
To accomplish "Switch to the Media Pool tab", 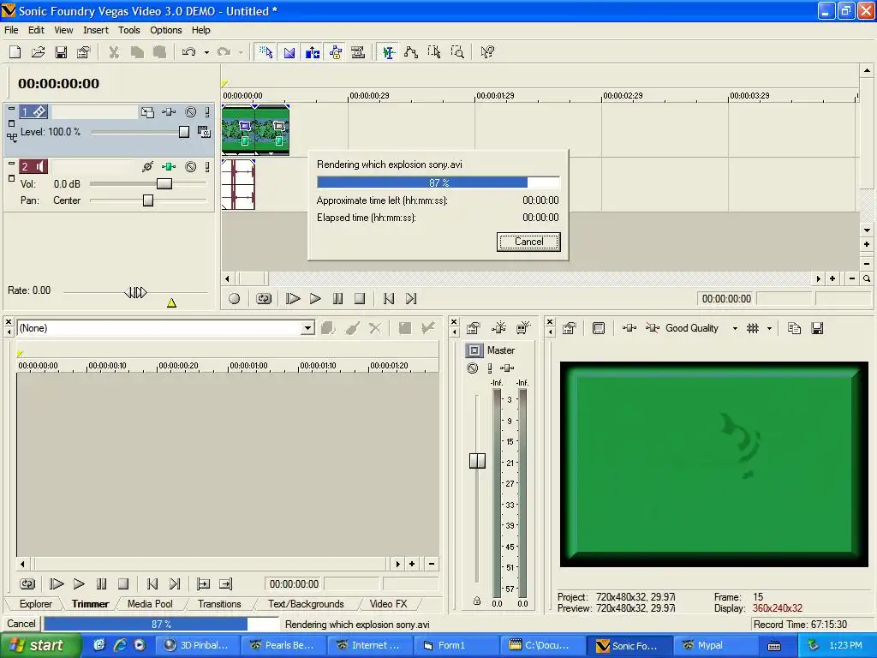I will tap(150, 604).
